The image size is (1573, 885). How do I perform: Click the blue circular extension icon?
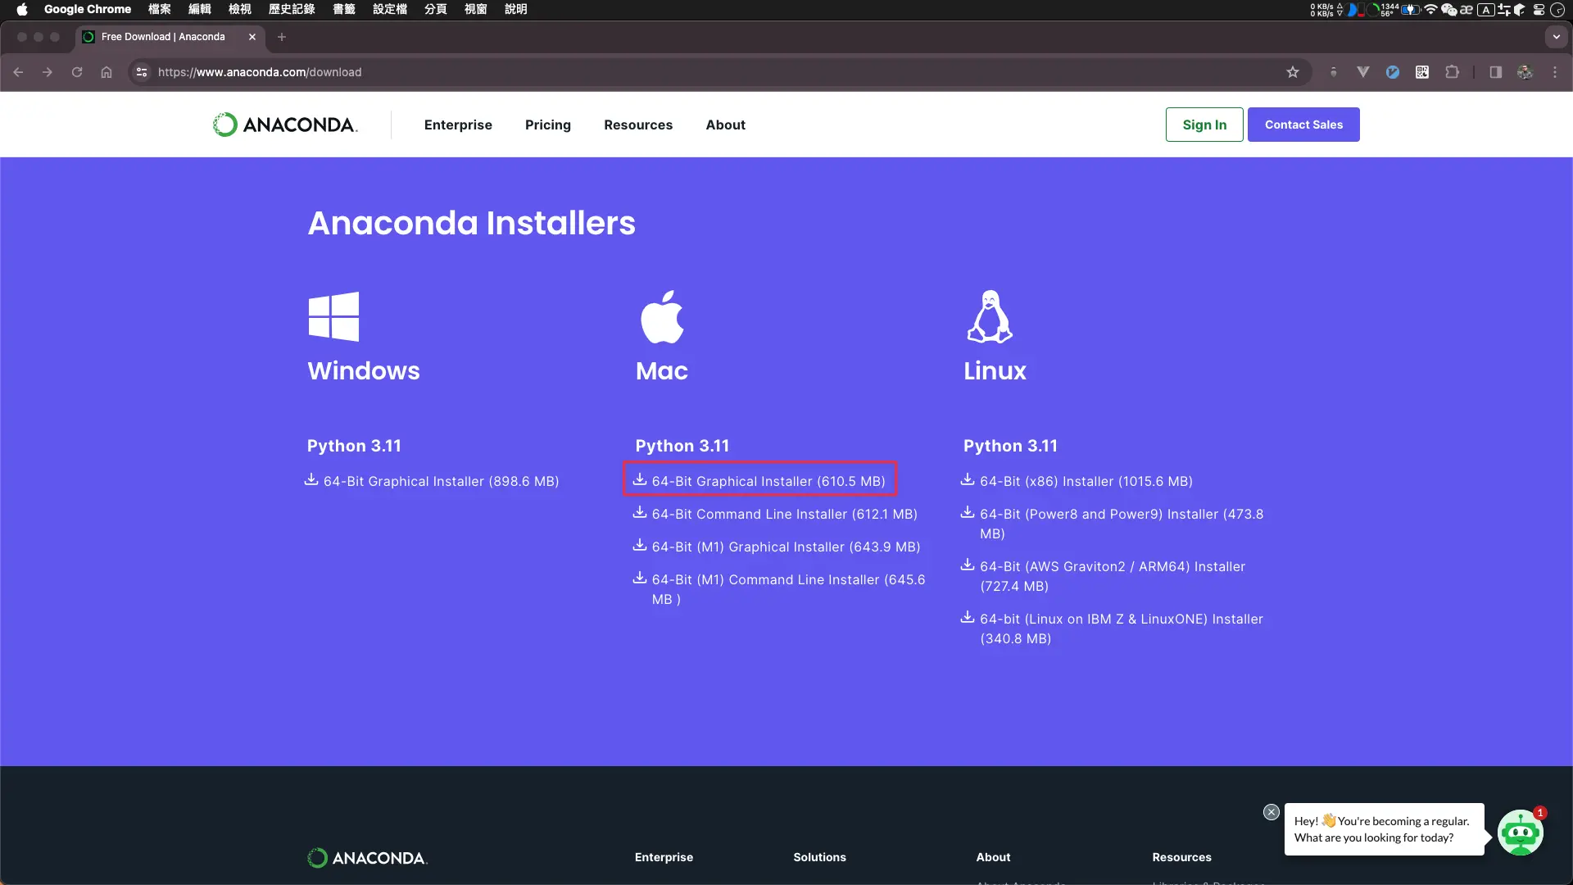1393,72
